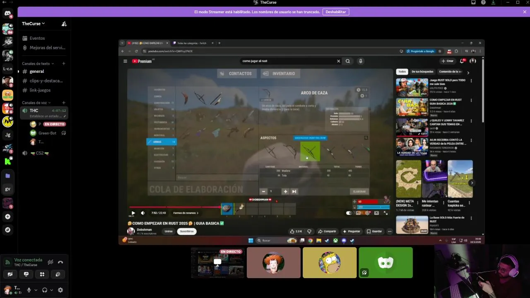Image resolution: width=530 pixels, height=298 pixels.
Task: Click Deshabilitar in the Streamer mode banner
Action: (336, 12)
